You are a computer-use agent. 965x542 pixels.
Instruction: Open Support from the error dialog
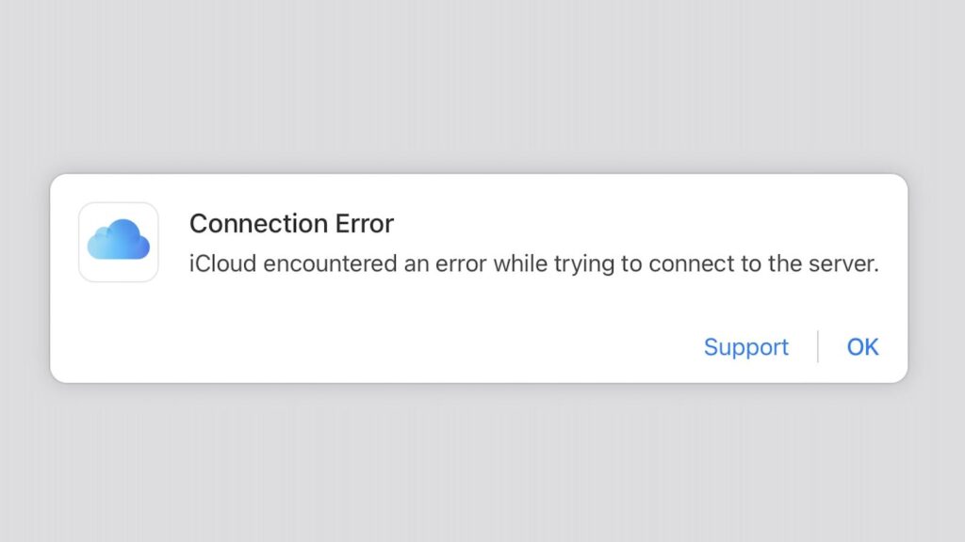[x=746, y=347]
